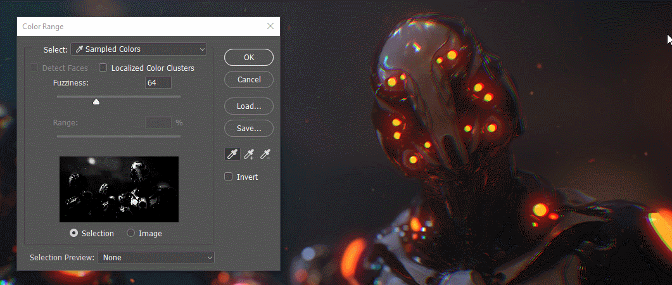Open the Selection Preview dropdown

(156, 258)
